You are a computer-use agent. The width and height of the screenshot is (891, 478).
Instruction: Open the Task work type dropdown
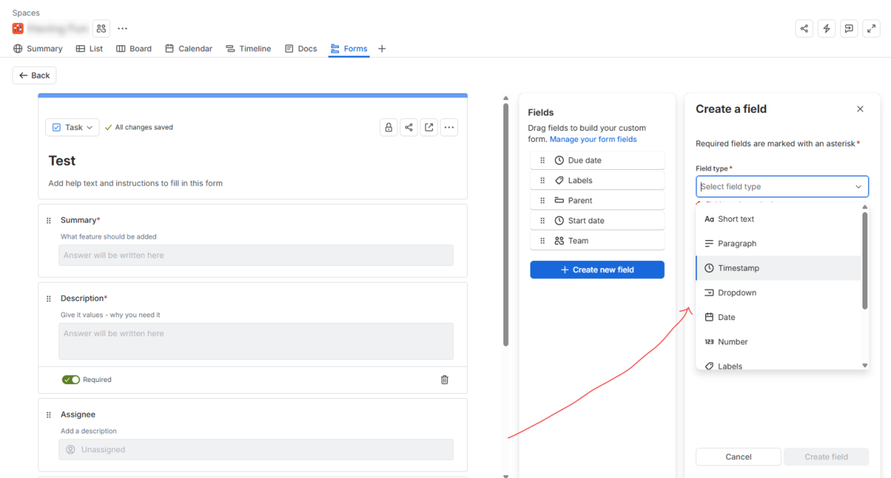[72, 127]
